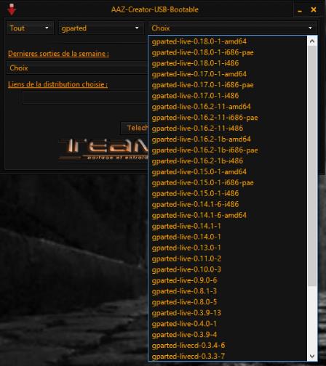Select gparted-live-0.3.9-4 entry
The width and height of the screenshot is (326, 366).
[x=228, y=335]
